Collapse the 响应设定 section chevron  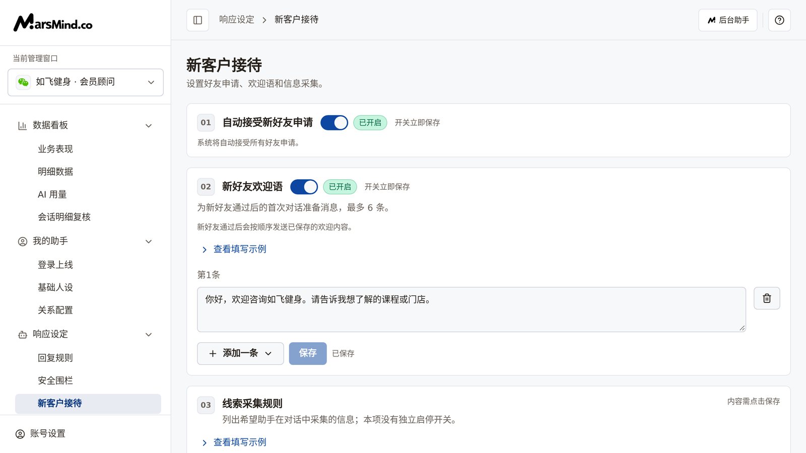tap(149, 335)
